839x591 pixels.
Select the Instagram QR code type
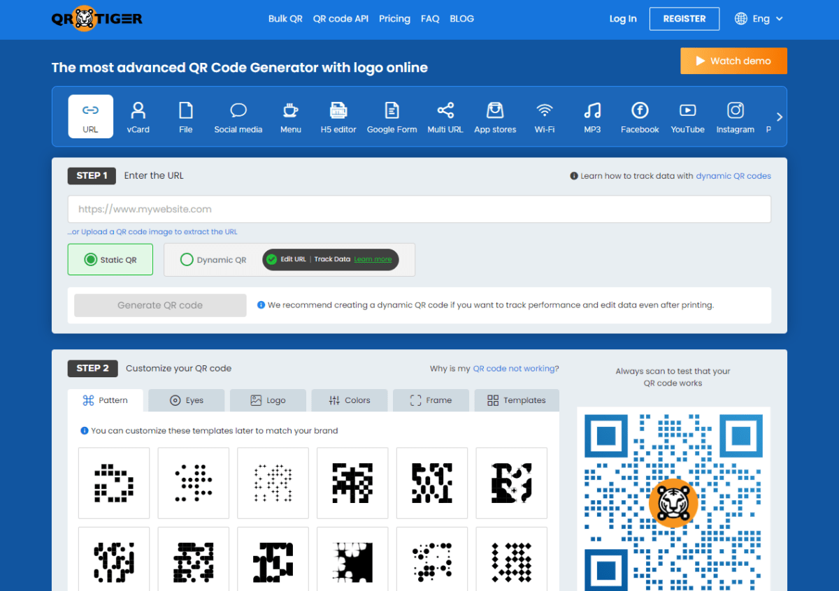coord(735,116)
